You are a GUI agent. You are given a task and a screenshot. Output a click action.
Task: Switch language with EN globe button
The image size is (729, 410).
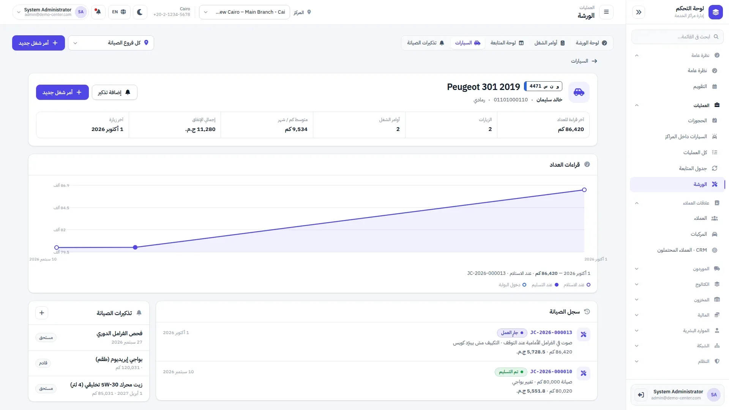119,12
